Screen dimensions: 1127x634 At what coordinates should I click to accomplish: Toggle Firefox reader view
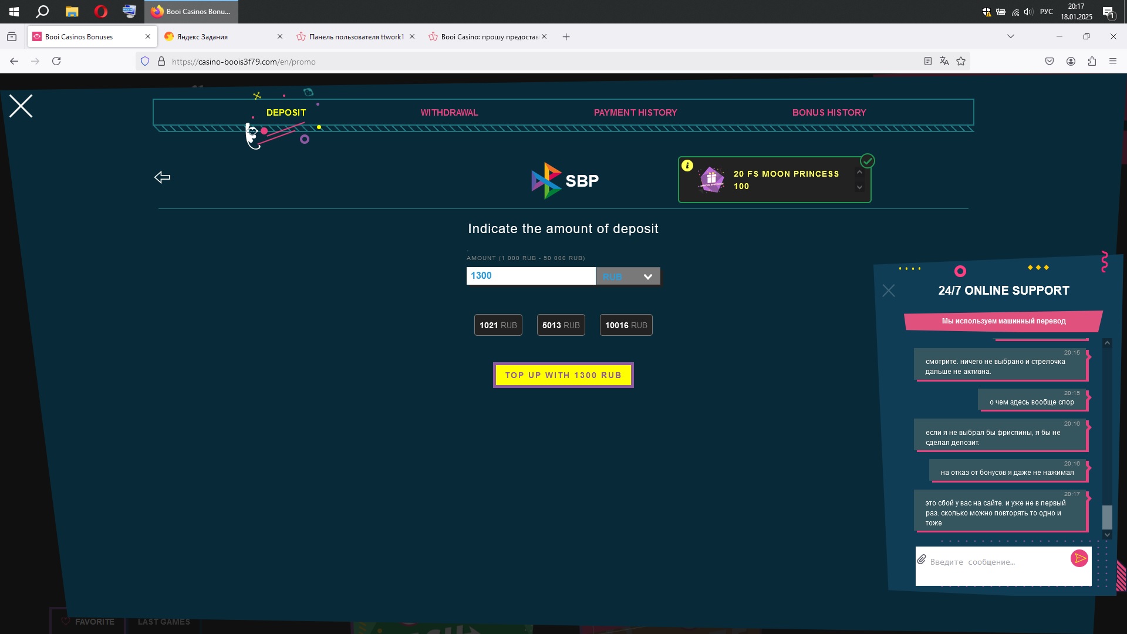[x=928, y=61]
